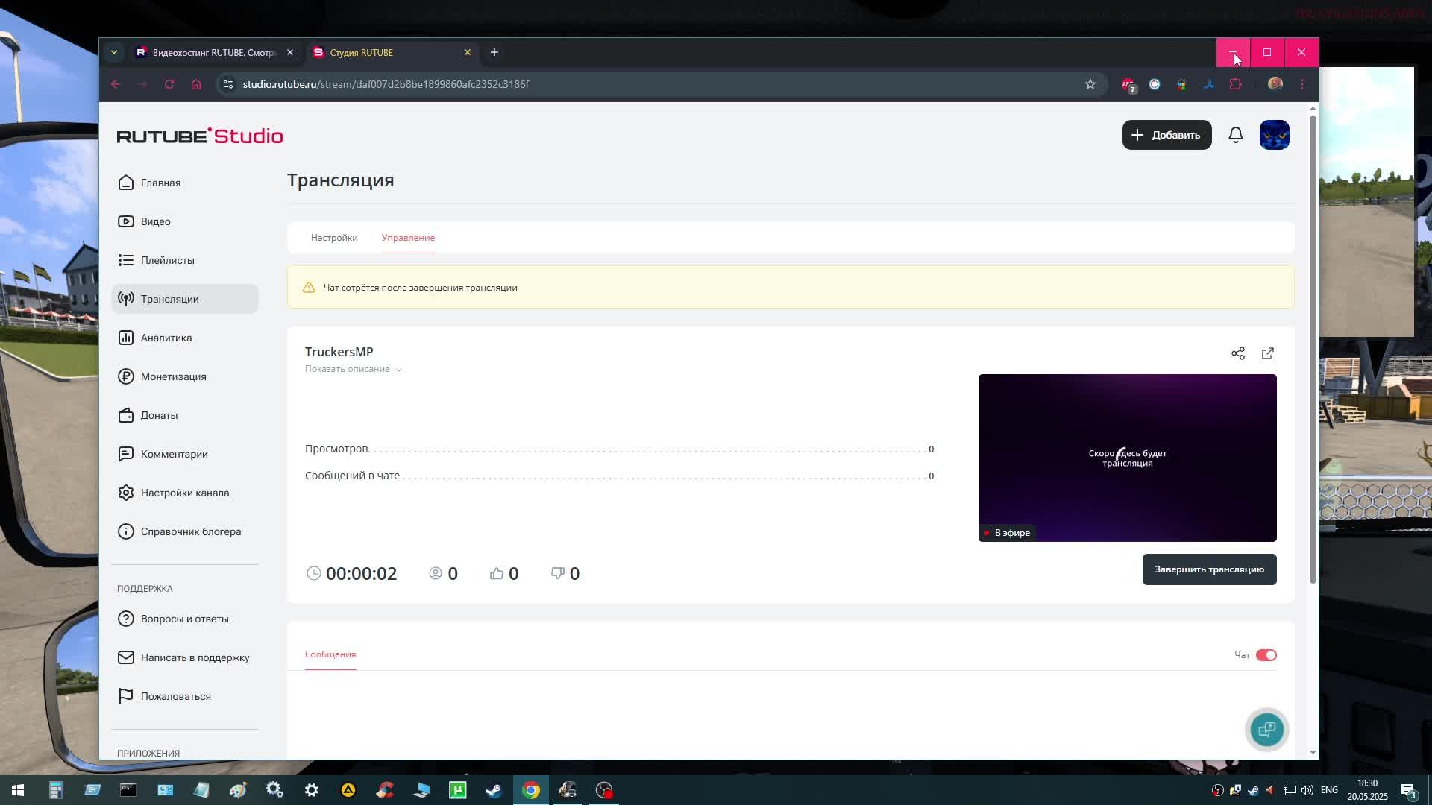Click the TruckersMP stream title
This screenshot has width=1432, height=805.
click(x=339, y=352)
